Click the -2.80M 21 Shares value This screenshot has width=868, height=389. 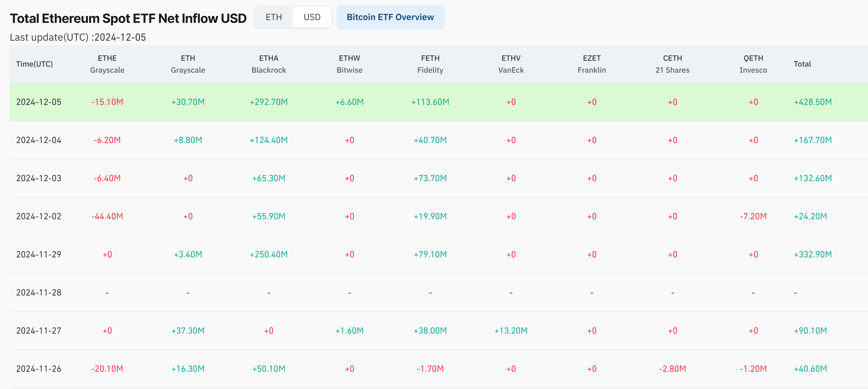tap(672, 369)
